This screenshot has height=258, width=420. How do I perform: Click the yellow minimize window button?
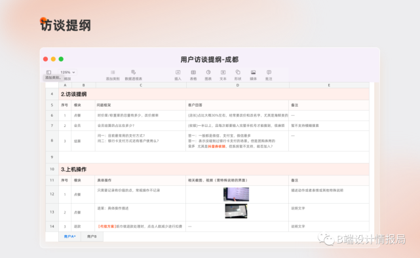[53, 59]
